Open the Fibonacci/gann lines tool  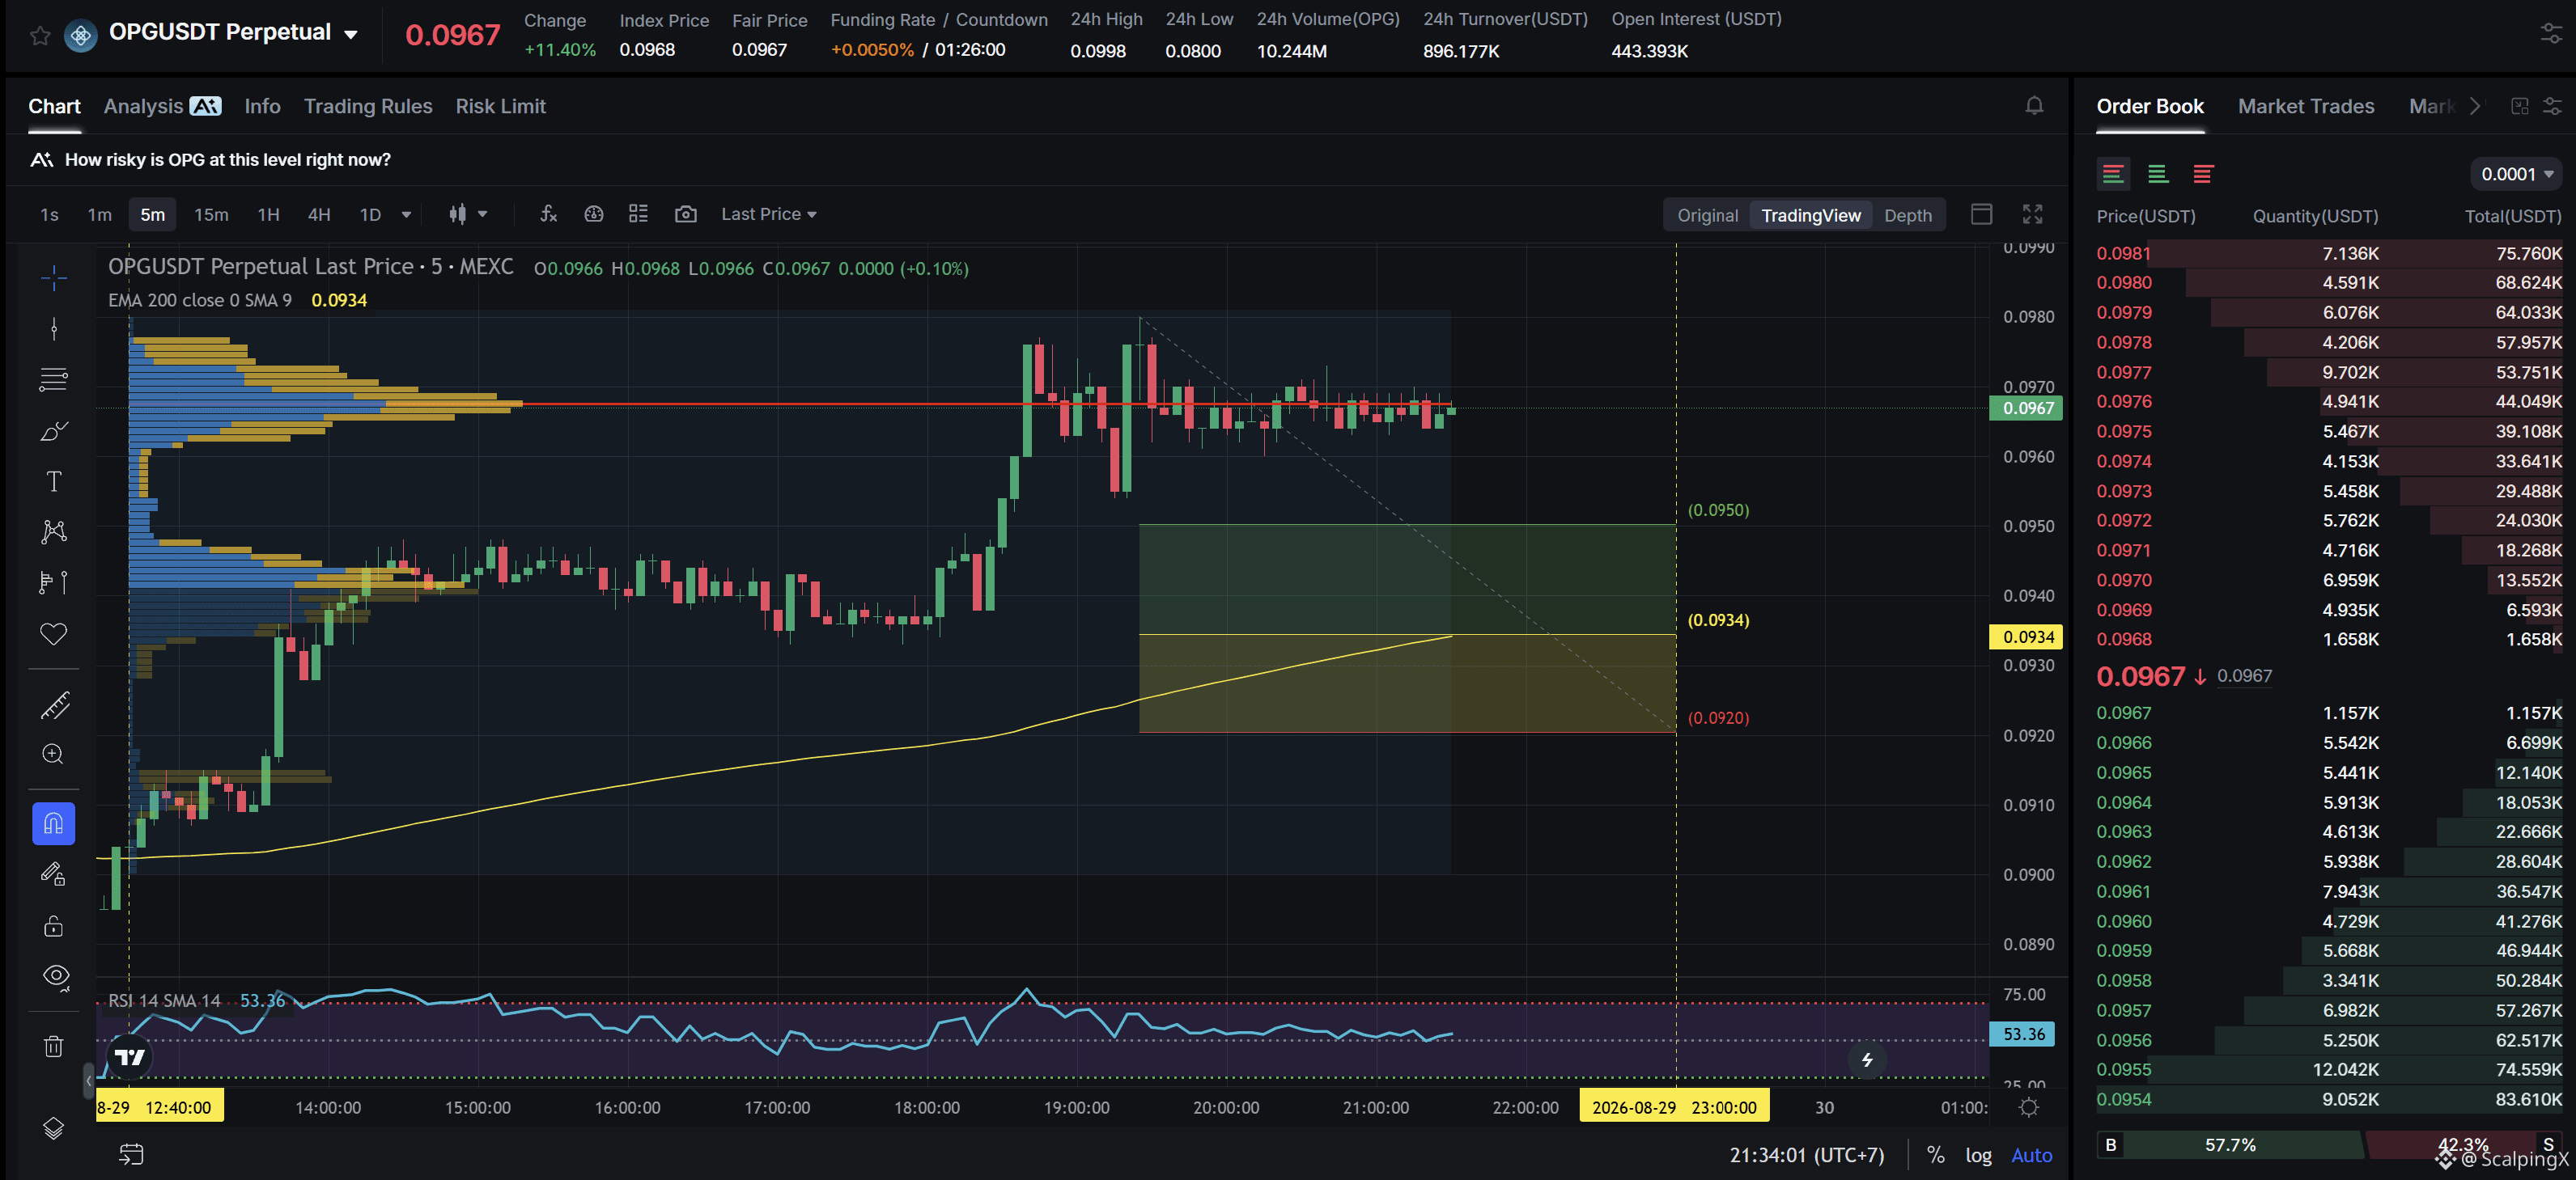pyautogui.click(x=54, y=379)
